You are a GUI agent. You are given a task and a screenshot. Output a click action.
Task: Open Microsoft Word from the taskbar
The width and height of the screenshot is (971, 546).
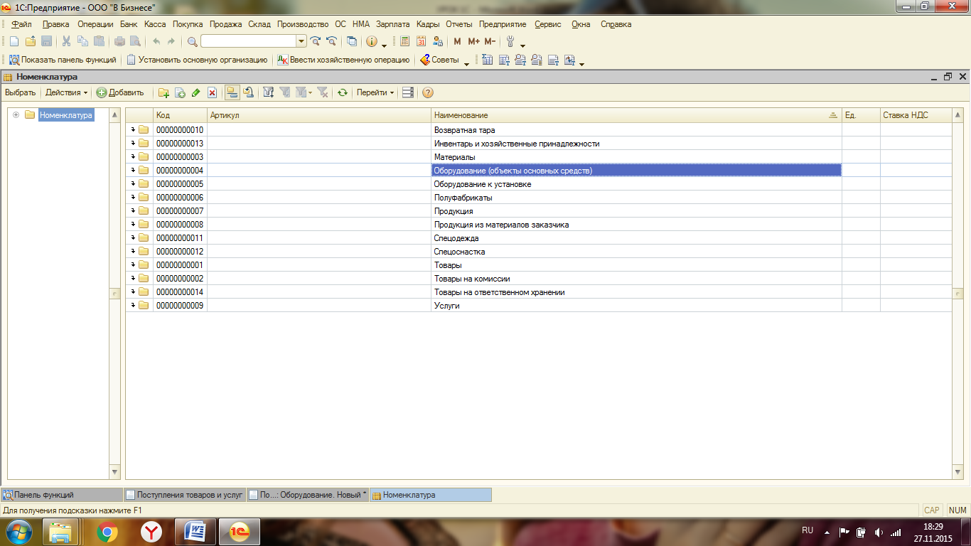click(x=195, y=532)
